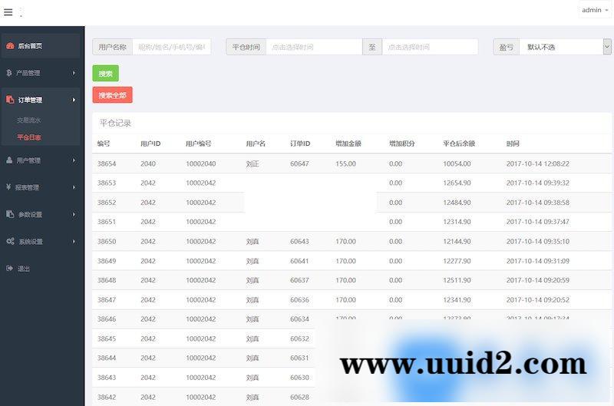Click the 后台首页 dashboard icon

coord(10,46)
